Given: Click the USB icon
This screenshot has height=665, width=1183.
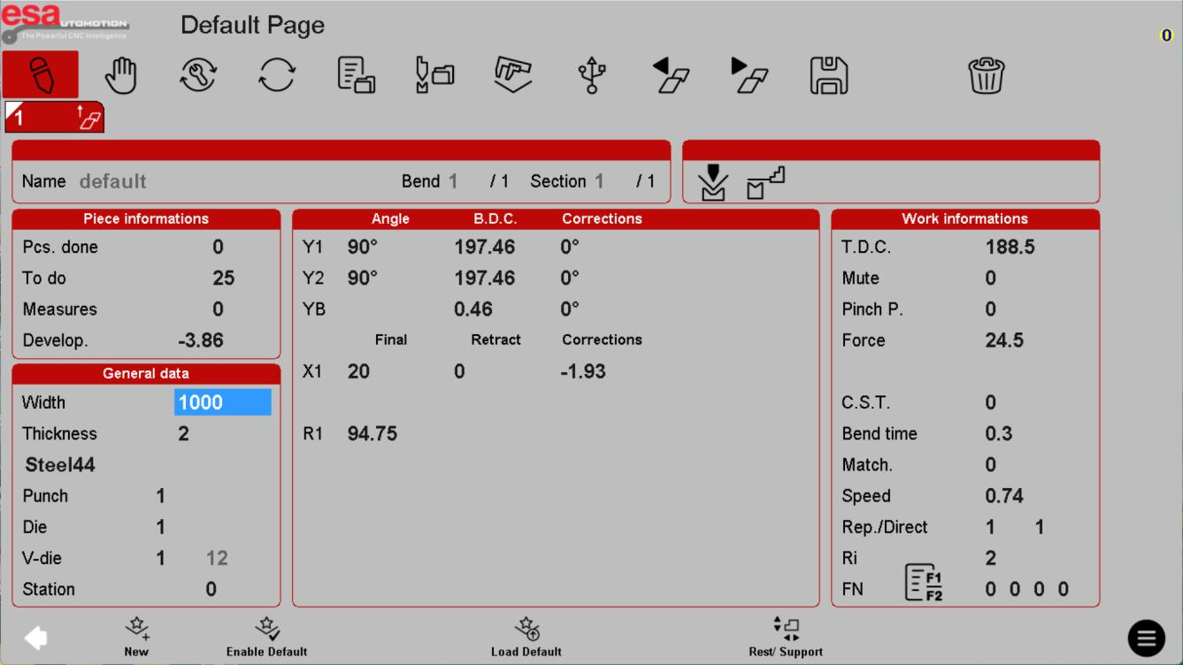Looking at the screenshot, I should [x=592, y=75].
